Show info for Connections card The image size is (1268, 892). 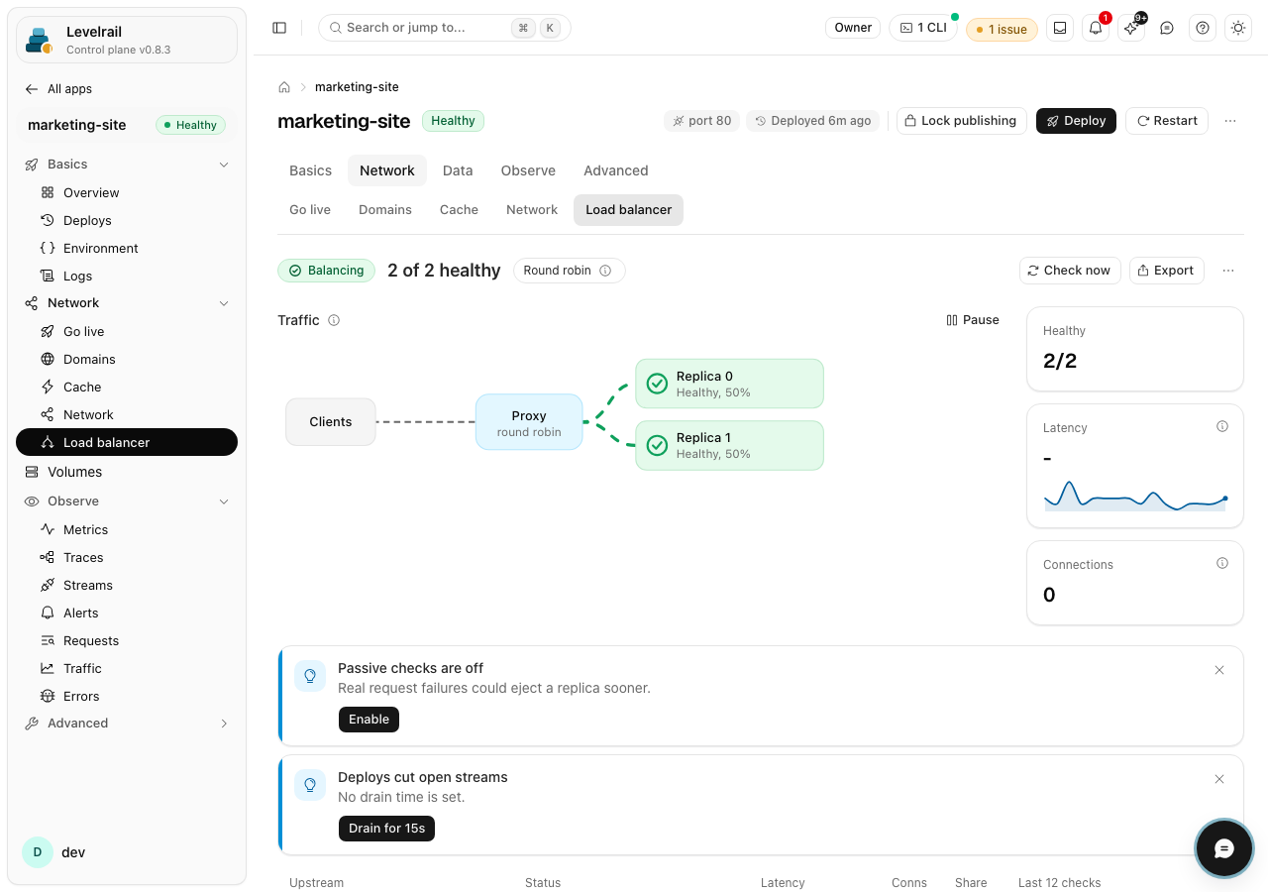click(x=1222, y=563)
